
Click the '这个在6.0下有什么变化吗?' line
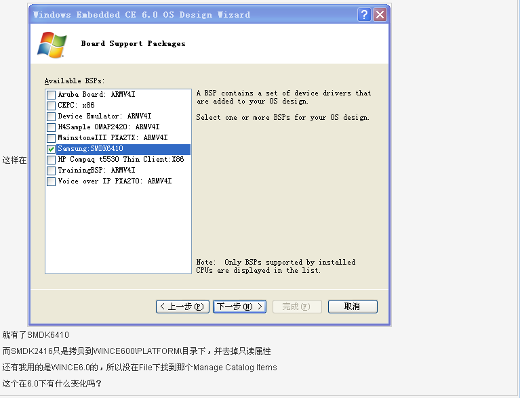[x=52, y=384]
